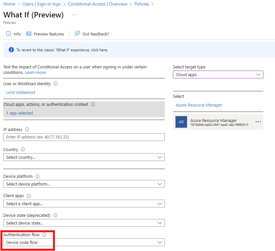Click into the IP address input field
The image size is (275, 251).
tap(84, 137)
